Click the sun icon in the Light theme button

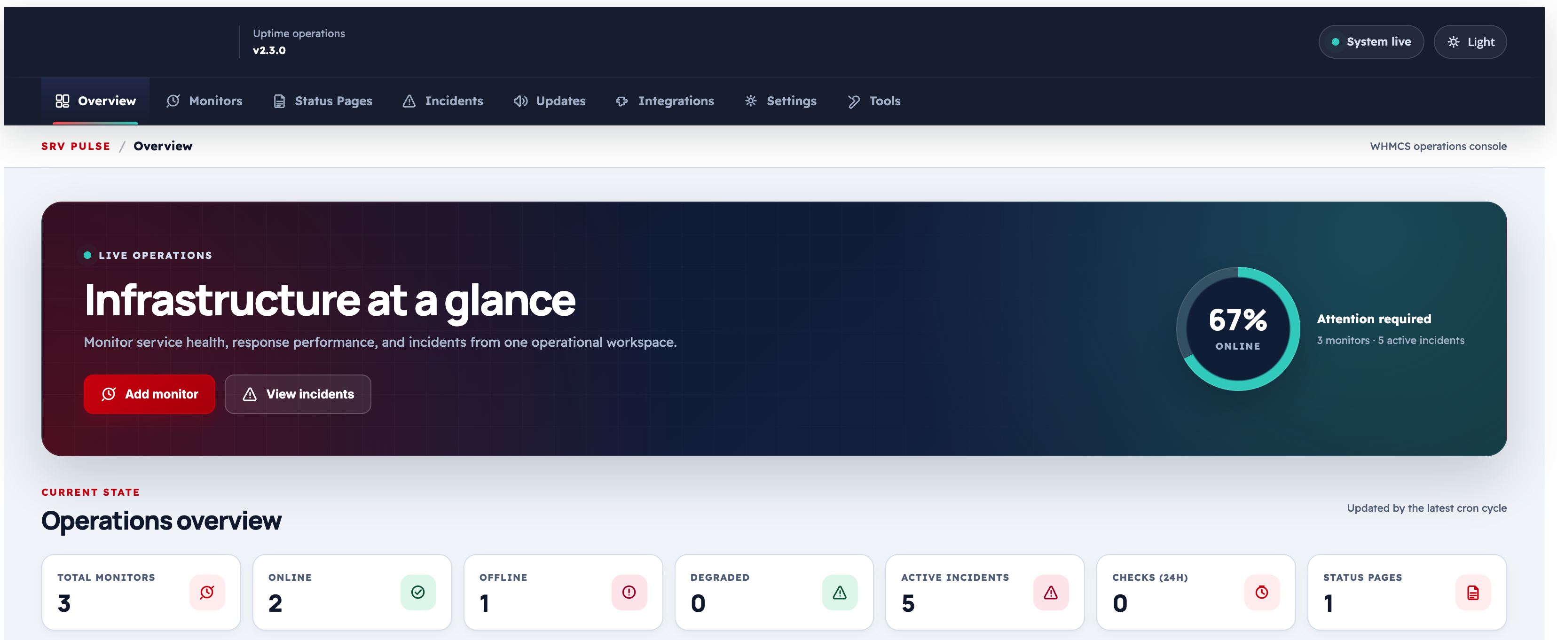(1454, 42)
